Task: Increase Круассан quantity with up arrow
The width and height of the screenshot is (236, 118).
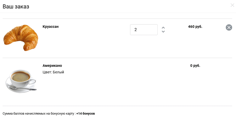Action: [x=163, y=28]
